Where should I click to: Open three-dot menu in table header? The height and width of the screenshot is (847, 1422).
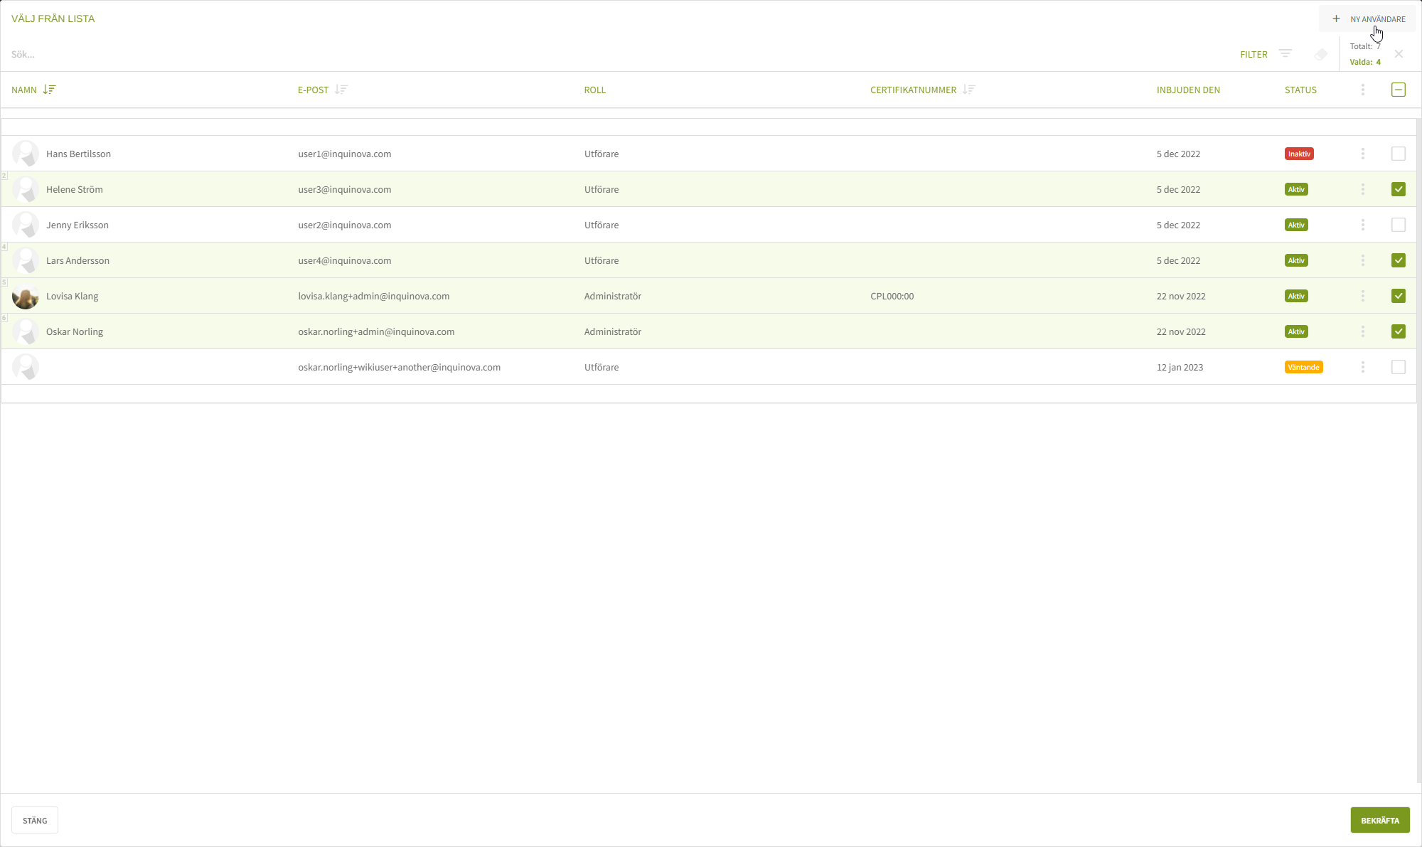click(x=1362, y=90)
